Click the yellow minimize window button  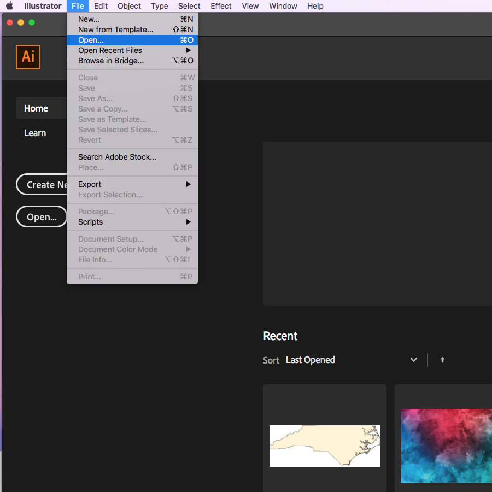[x=21, y=22]
